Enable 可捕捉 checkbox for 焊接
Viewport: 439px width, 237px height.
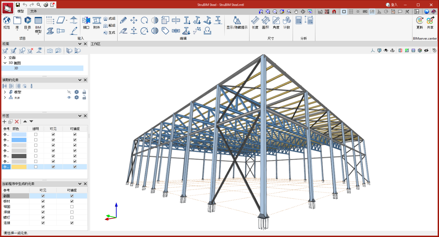[72, 212]
